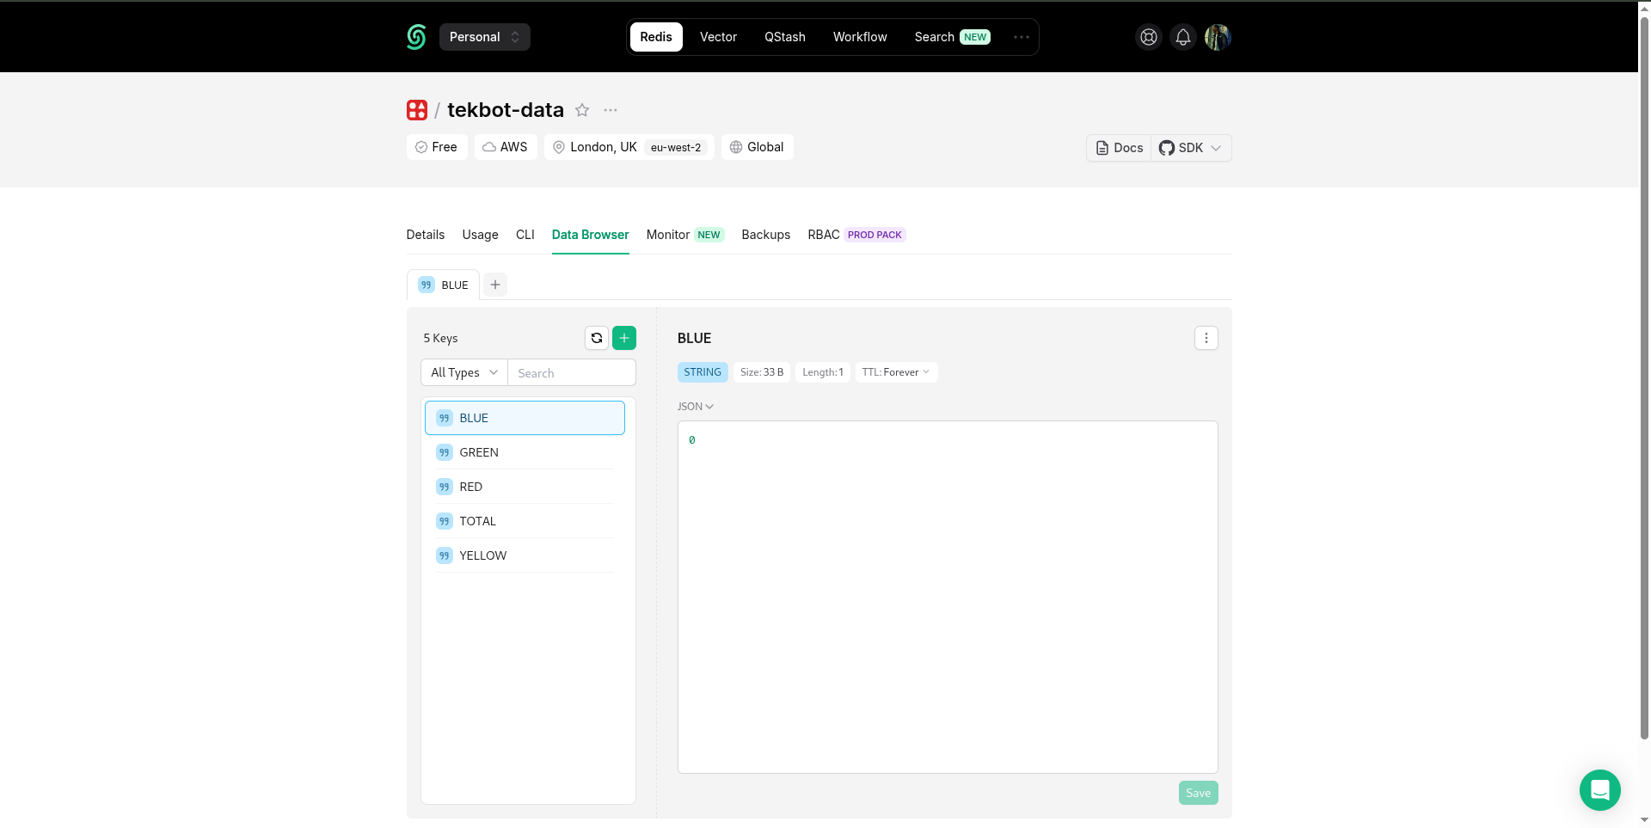Open the user avatar menu

1218,37
